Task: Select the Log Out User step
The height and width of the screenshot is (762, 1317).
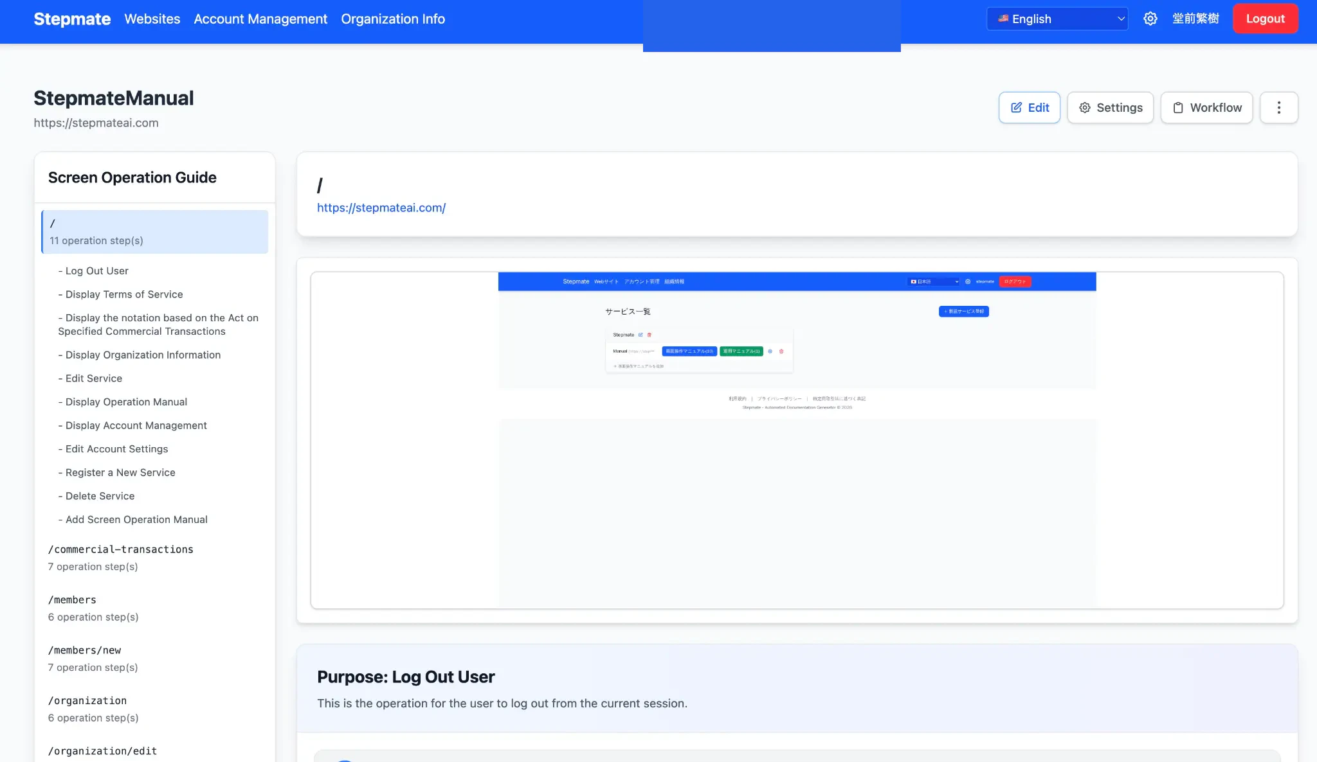Action: click(x=96, y=270)
